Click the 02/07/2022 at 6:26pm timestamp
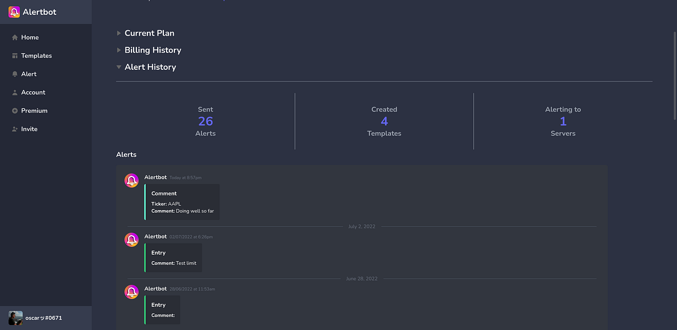The height and width of the screenshot is (330, 677). coord(191,237)
